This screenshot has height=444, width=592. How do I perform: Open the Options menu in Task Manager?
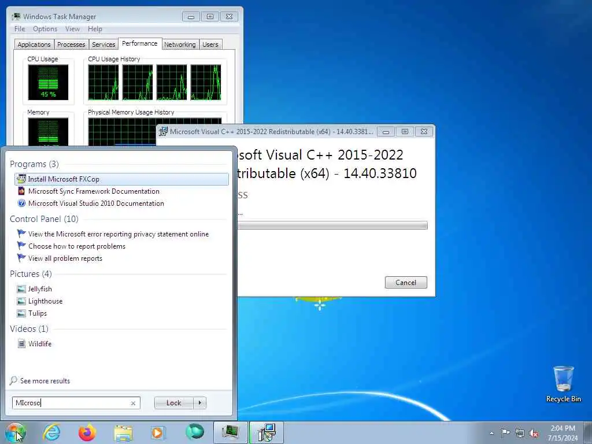(x=45, y=29)
